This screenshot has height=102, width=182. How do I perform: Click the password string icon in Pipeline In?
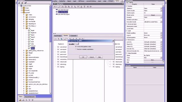click(58, 54)
